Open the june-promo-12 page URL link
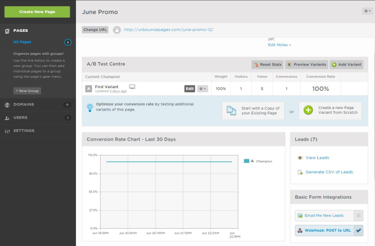 pyautogui.click(x=169, y=30)
